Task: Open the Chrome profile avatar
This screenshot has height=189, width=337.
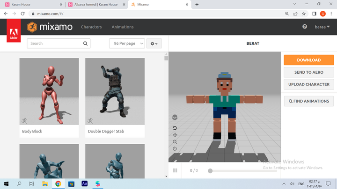Action: click(322, 14)
